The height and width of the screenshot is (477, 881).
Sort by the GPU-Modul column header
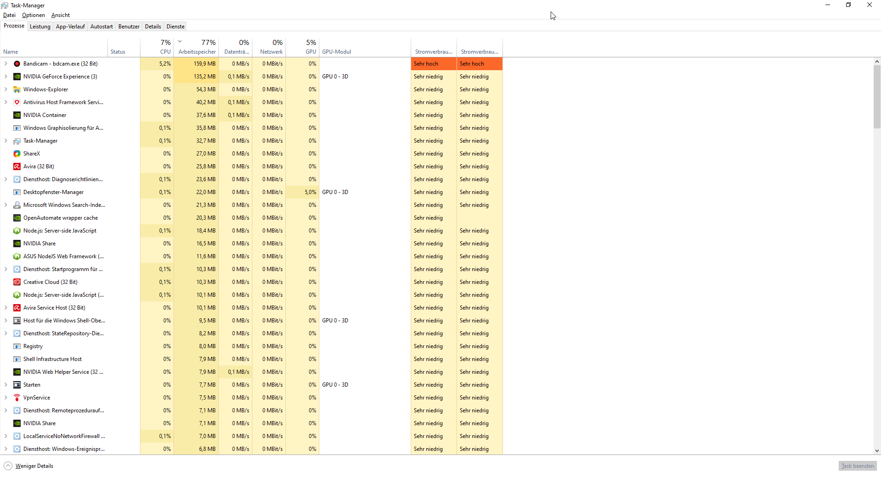(365, 47)
